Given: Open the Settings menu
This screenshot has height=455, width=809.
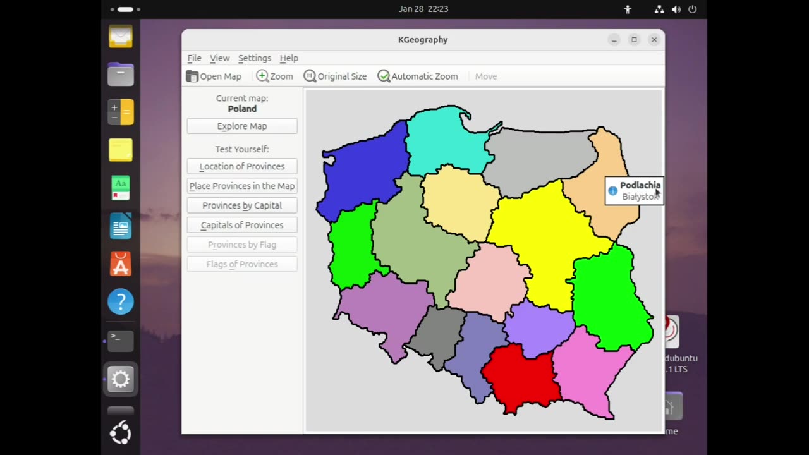Looking at the screenshot, I should pyautogui.click(x=254, y=58).
